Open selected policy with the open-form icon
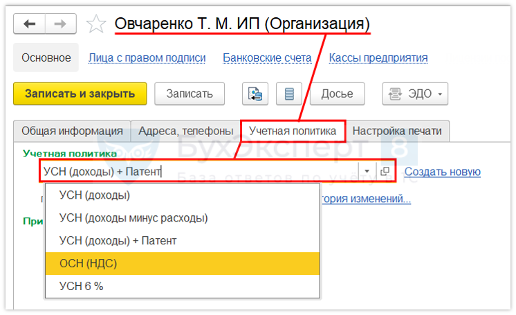 click(x=385, y=171)
